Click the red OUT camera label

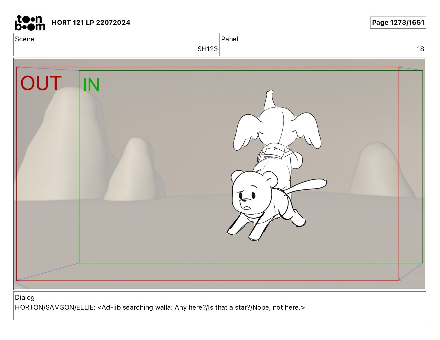click(41, 83)
